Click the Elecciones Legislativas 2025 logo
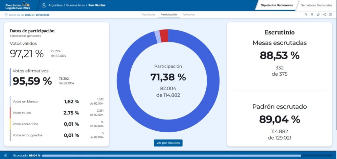Screen dimensions: 337x159 tap(18, 6)
